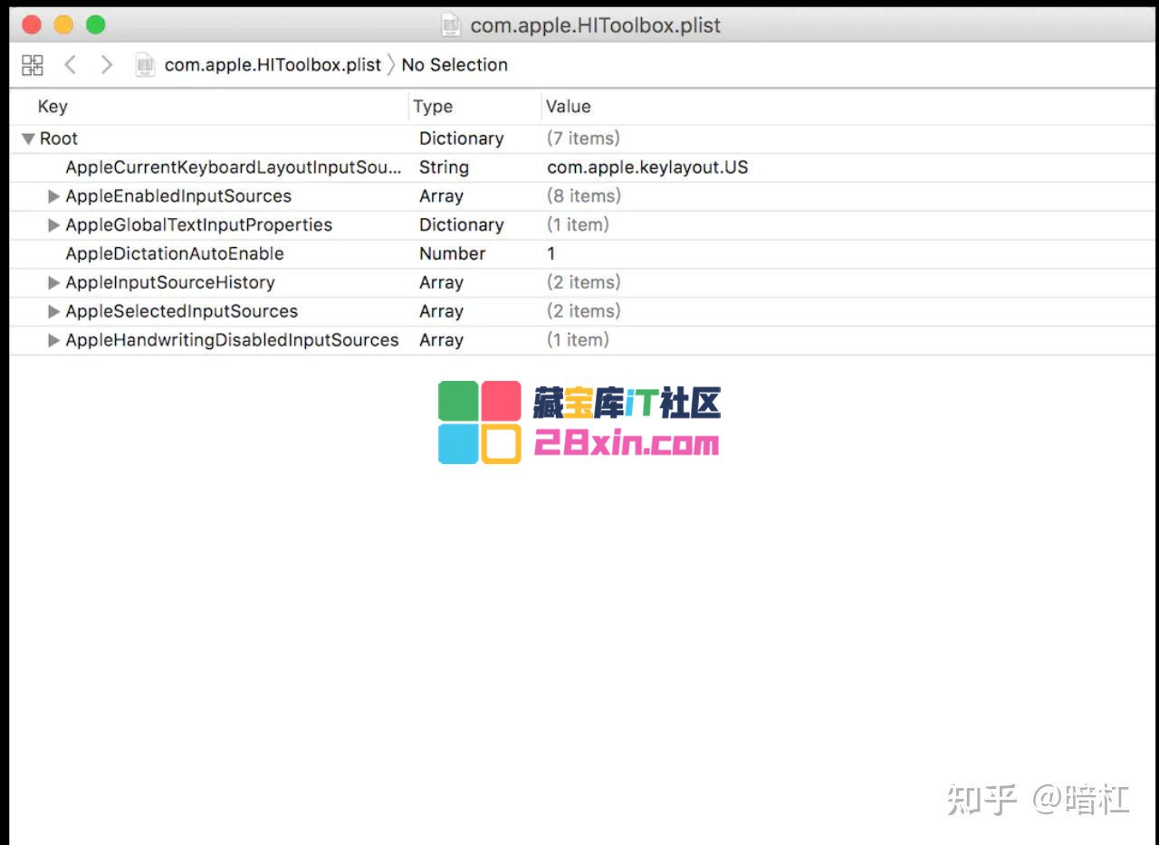This screenshot has width=1159, height=845.
Task: Select the AppleCurrentKeyboardLayoutInputSource key
Action: (233, 167)
